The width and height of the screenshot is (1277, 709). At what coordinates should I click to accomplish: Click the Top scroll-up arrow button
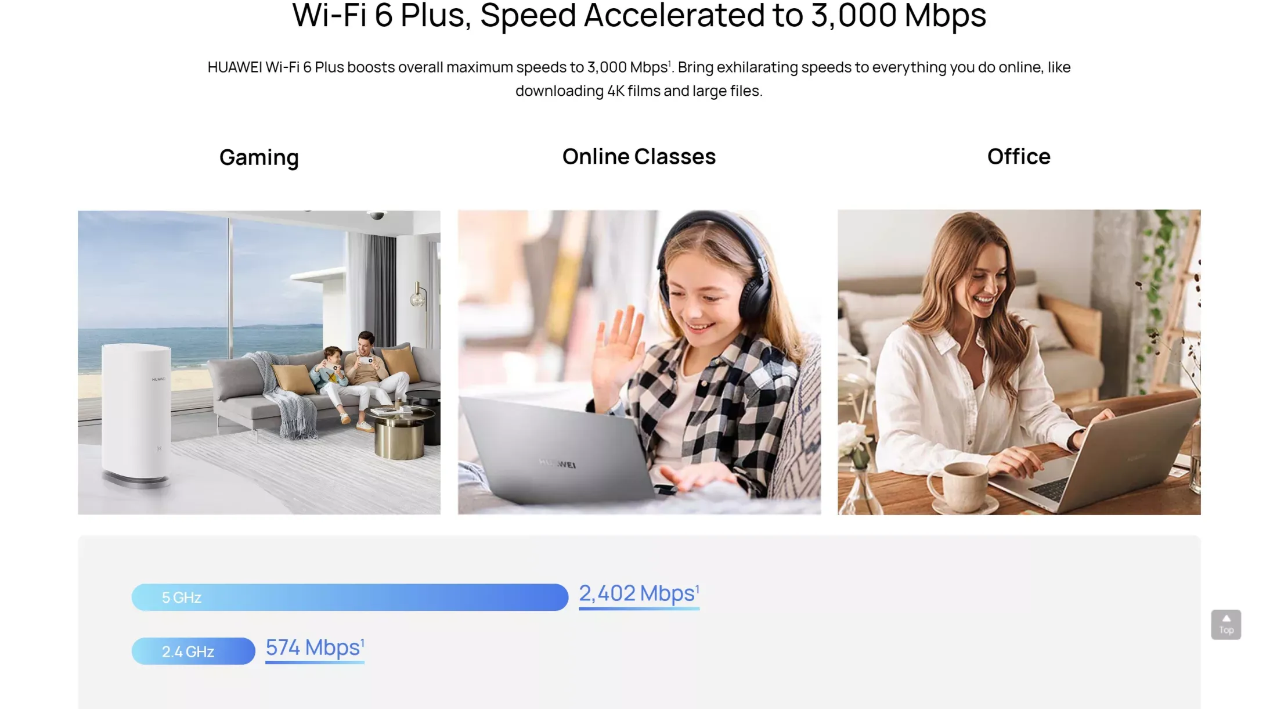pos(1226,624)
